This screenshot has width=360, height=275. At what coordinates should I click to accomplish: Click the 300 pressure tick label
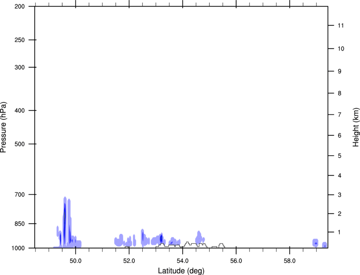coord(19,67)
